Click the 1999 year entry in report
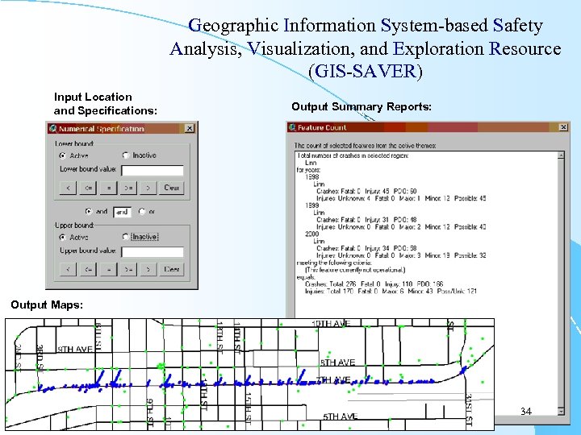The image size is (581, 435). 312,205
